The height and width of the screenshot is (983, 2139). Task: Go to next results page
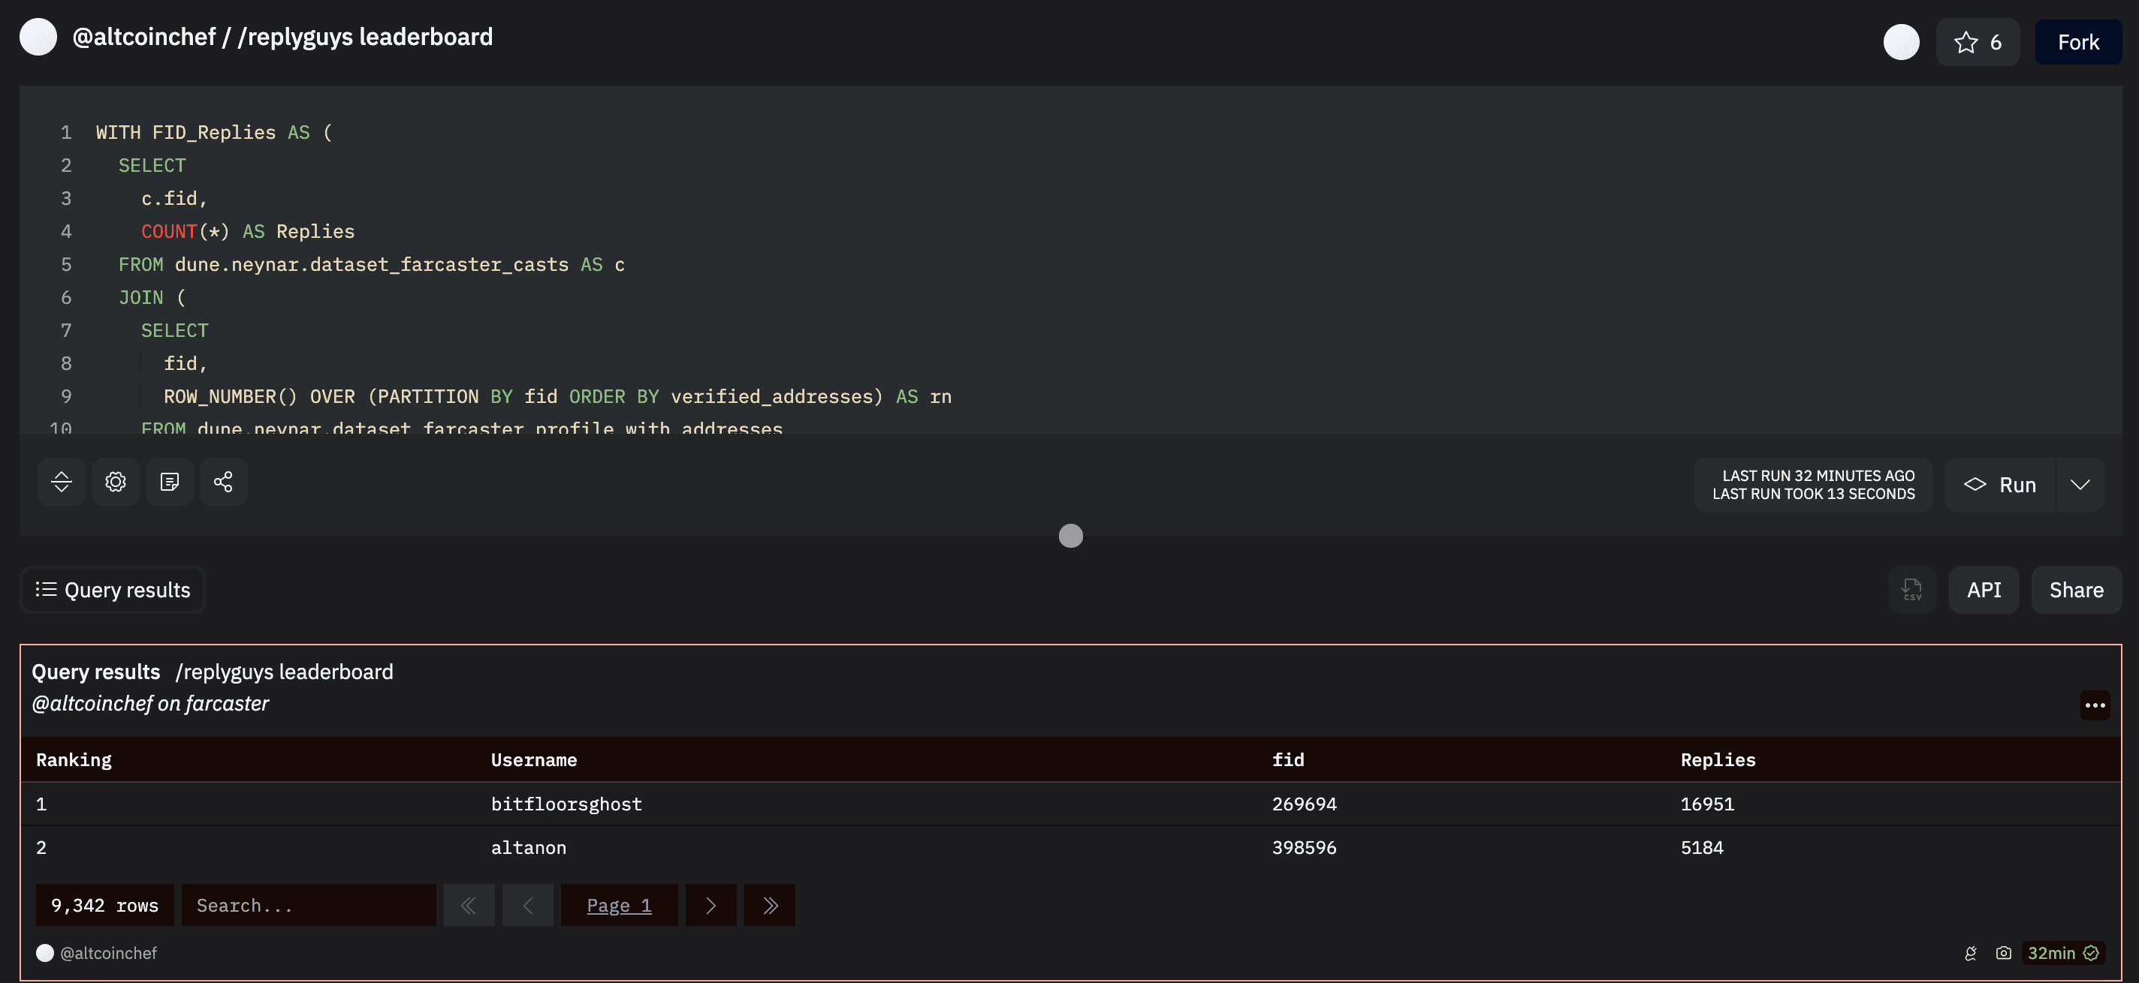(710, 905)
